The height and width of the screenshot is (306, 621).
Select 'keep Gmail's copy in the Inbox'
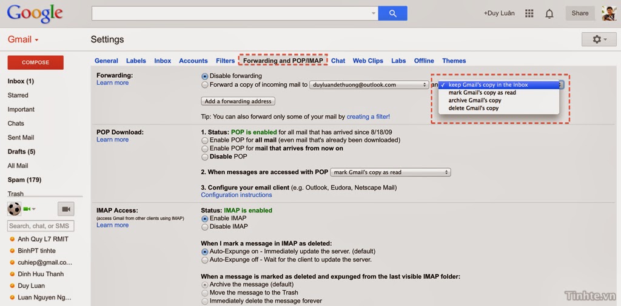coord(498,85)
